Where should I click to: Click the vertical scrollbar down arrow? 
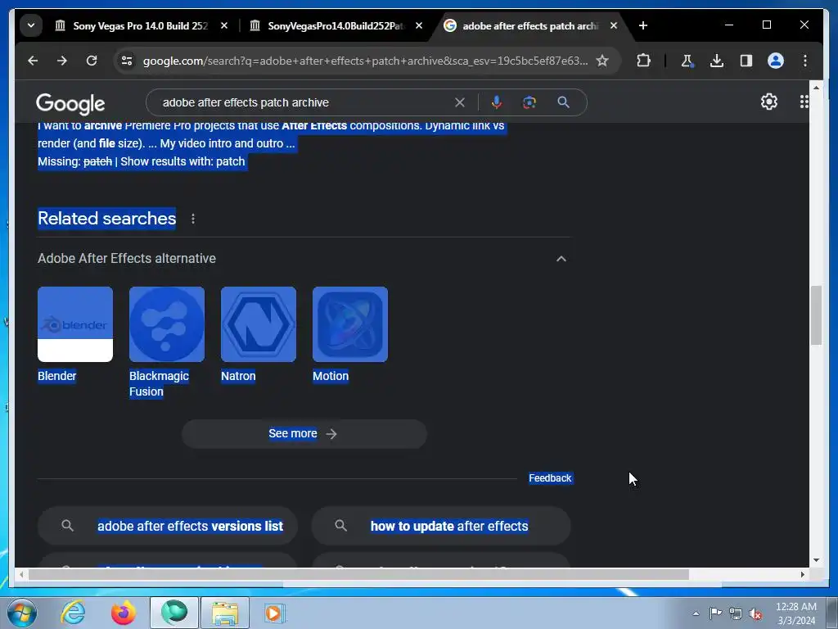(x=816, y=560)
